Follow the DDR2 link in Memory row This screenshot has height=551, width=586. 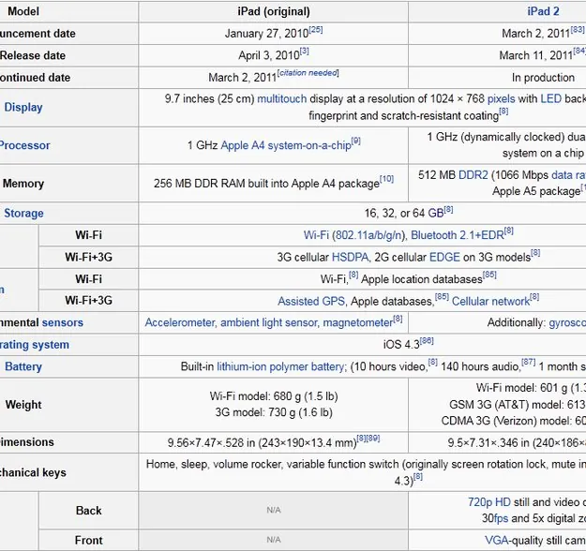(473, 175)
